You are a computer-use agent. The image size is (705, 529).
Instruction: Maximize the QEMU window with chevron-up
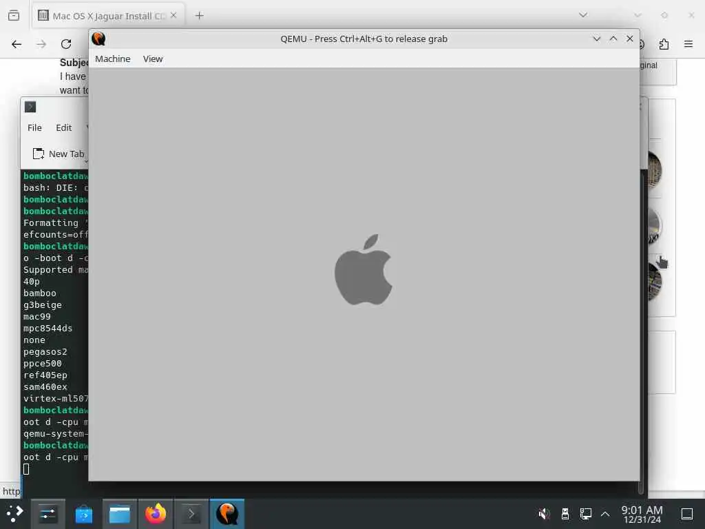click(613, 39)
